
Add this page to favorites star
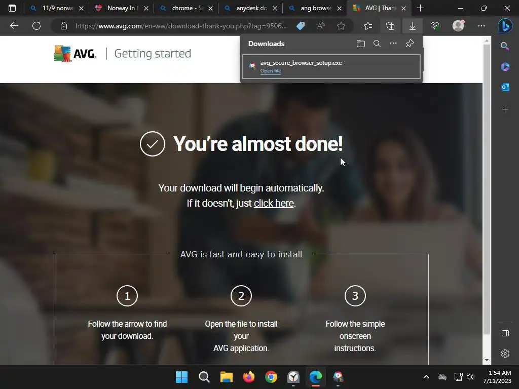pos(341,26)
